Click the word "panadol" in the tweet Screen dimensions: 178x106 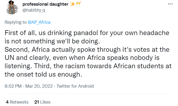coord(86,33)
